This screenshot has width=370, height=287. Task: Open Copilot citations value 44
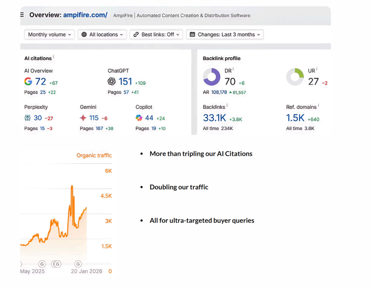pos(149,118)
